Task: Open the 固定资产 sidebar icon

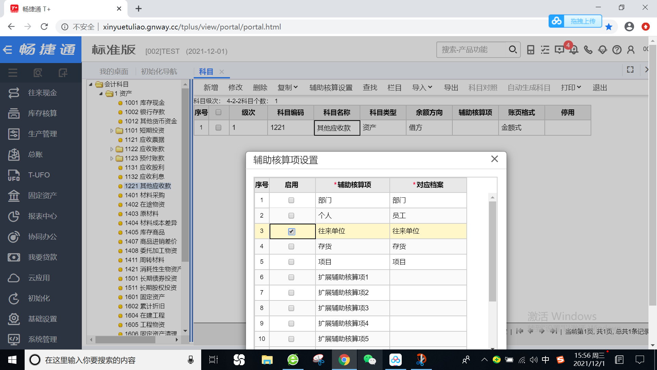Action: pos(14,196)
